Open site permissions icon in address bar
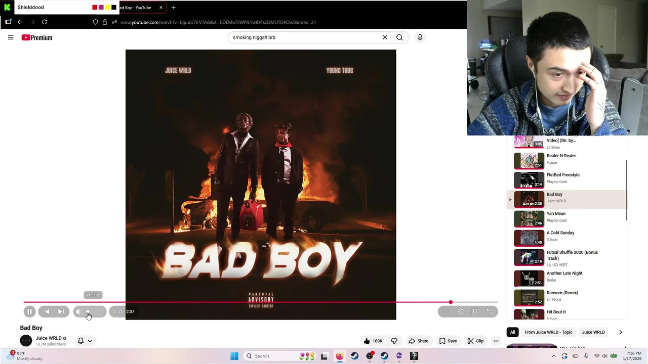This screenshot has height=364, width=648. click(x=114, y=22)
